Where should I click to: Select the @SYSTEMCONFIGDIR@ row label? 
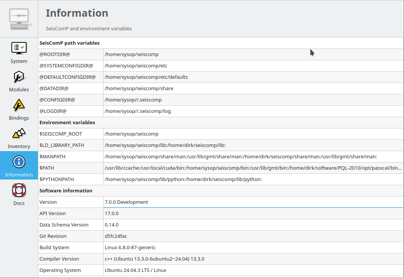coord(66,66)
